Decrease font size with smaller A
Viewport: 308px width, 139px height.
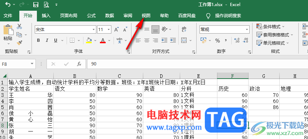(x=125, y=29)
